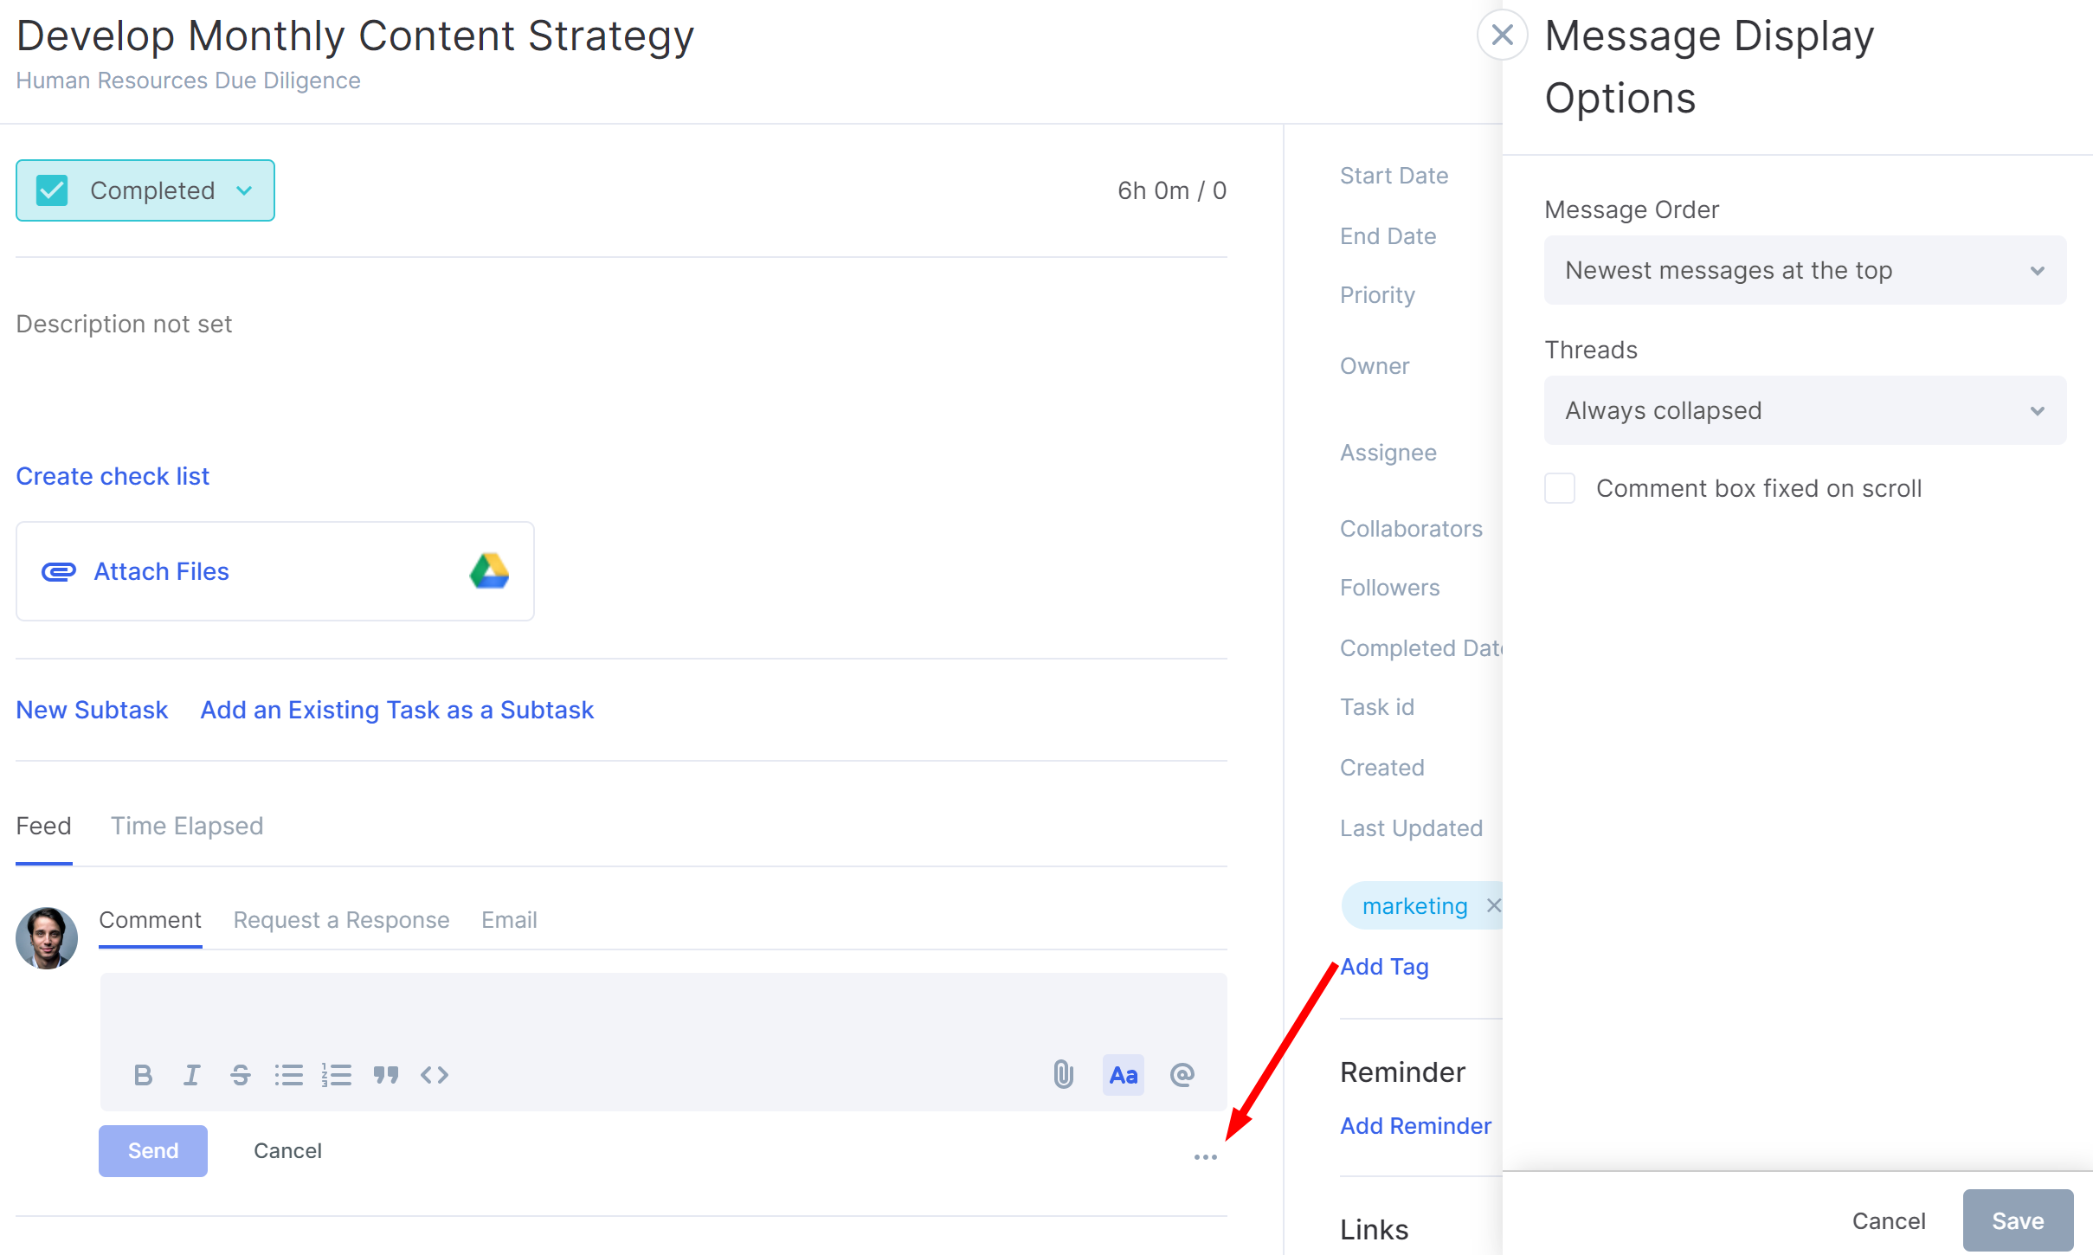This screenshot has height=1255, width=2093.
Task: Click the Collaborators field label
Action: (1411, 529)
